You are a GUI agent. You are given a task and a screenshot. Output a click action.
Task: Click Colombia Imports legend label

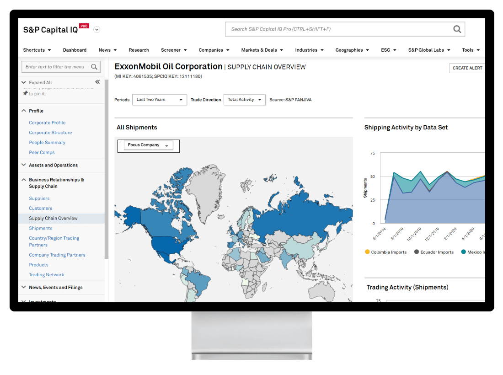tap(389, 252)
